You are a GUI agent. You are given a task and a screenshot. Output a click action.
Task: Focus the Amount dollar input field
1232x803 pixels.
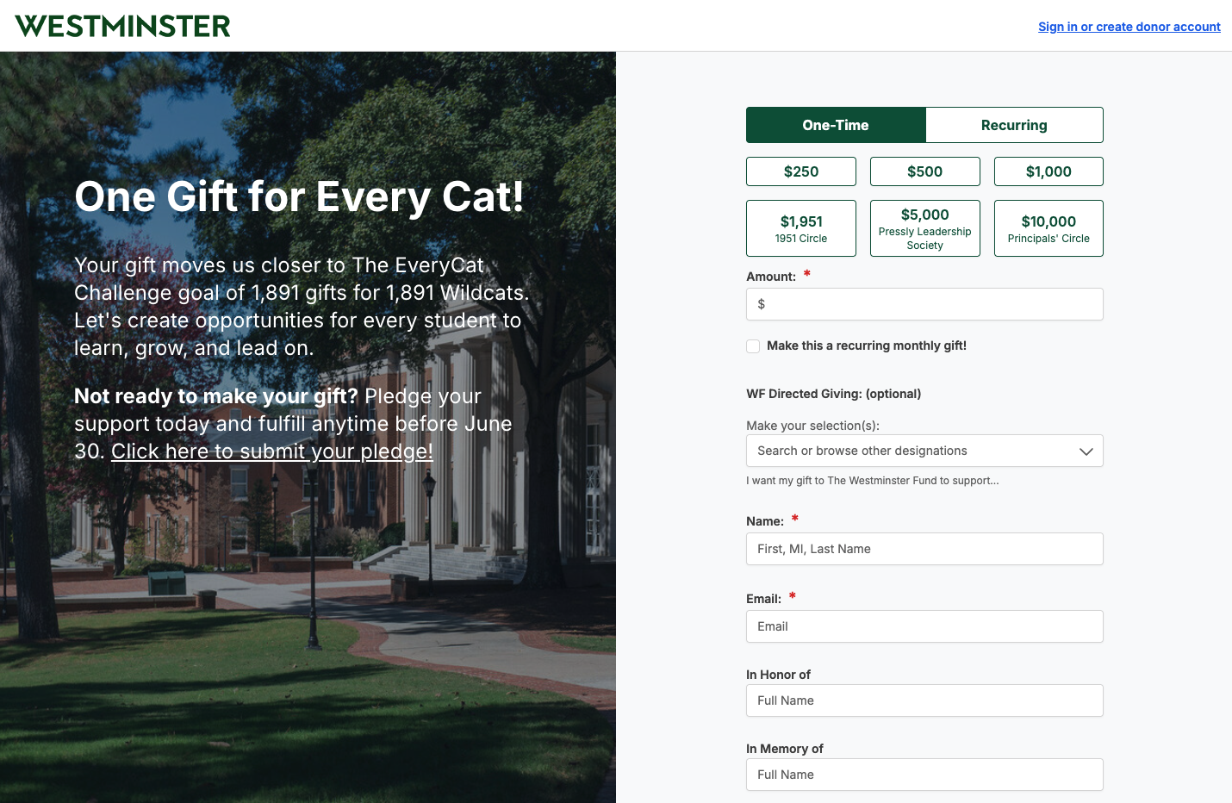pos(924,304)
